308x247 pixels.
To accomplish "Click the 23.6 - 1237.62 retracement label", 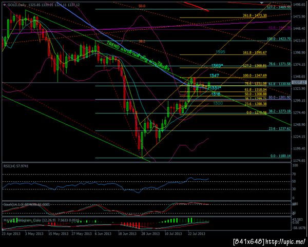I will (280, 129).
